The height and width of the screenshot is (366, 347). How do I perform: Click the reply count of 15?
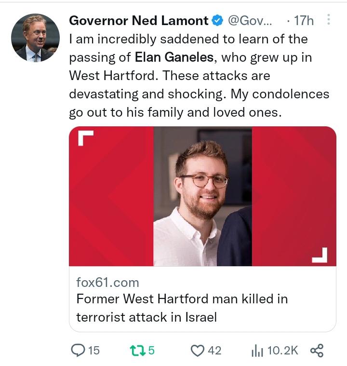[x=93, y=350]
